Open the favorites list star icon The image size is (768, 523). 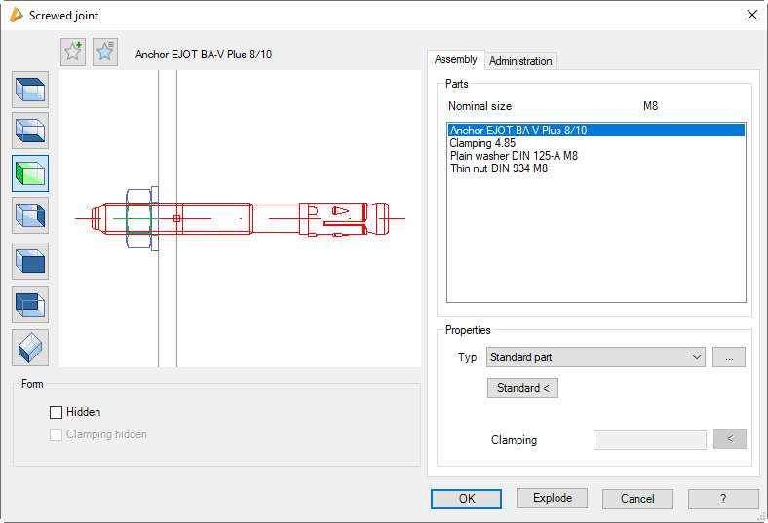105,53
